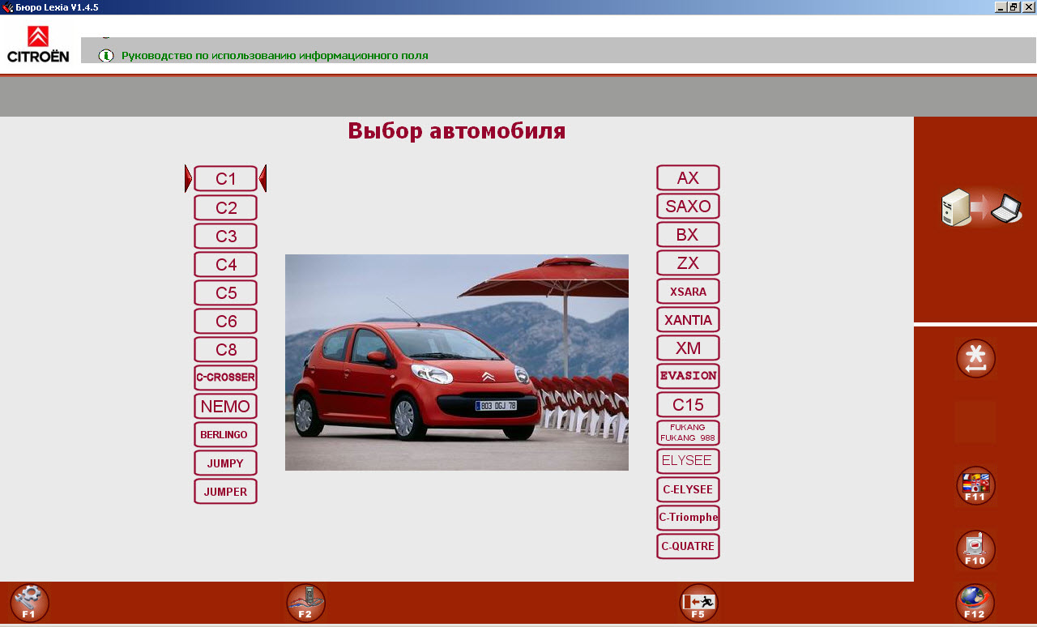Click the left red arrow beside C1

(187, 178)
